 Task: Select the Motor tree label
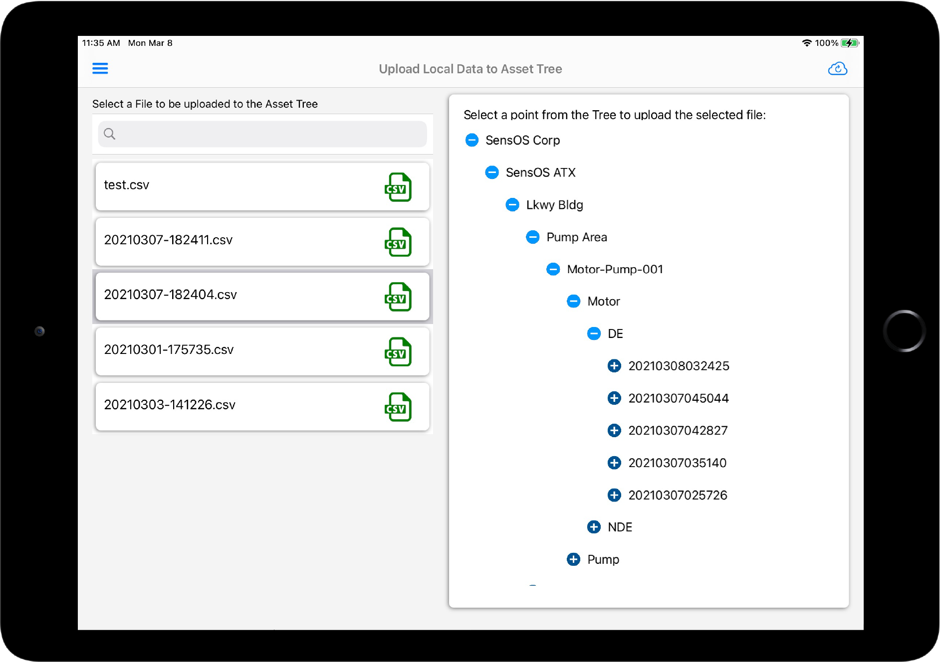(604, 301)
